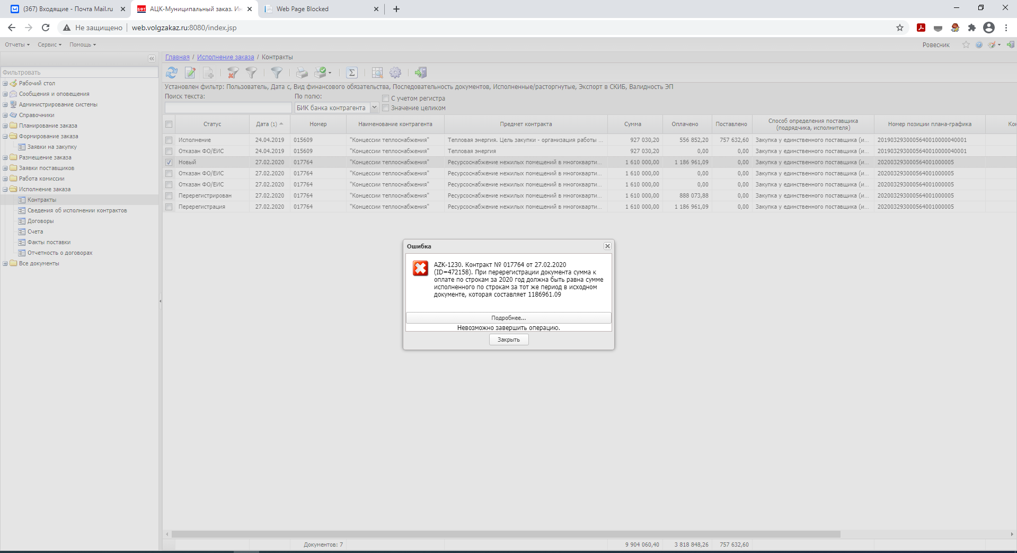Toggle the sigma totals button
The width and height of the screenshot is (1017, 553).
click(x=352, y=73)
